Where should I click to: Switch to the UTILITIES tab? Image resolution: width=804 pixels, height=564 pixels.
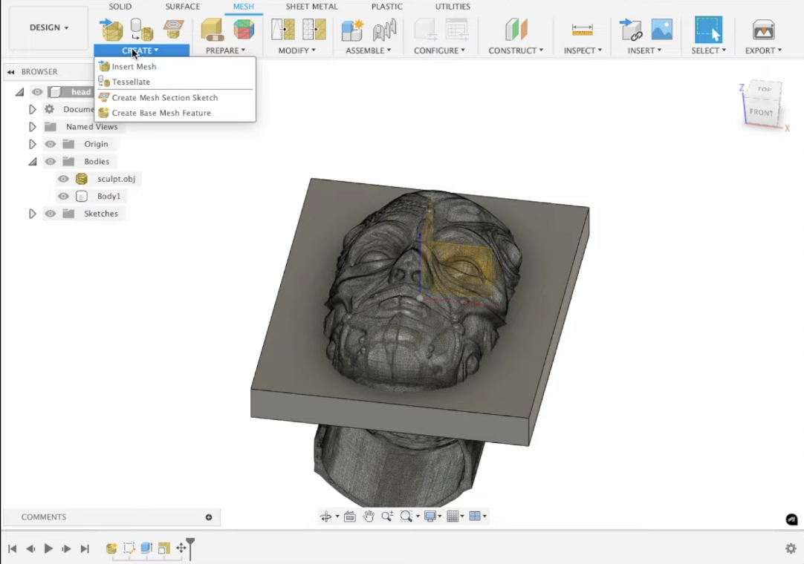(453, 6)
